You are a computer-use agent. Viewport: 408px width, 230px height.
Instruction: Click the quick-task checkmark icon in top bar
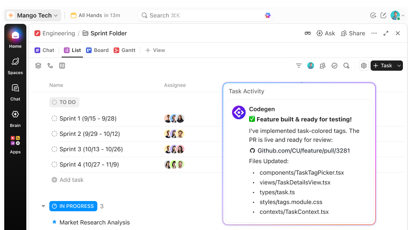tap(373, 15)
